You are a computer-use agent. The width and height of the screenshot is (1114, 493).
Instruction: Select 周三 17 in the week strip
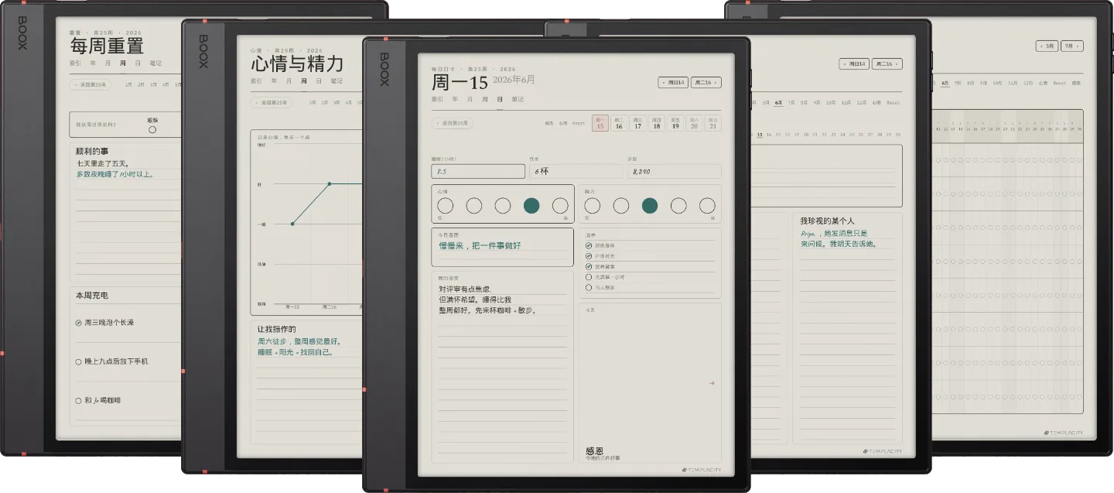[637, 123]
